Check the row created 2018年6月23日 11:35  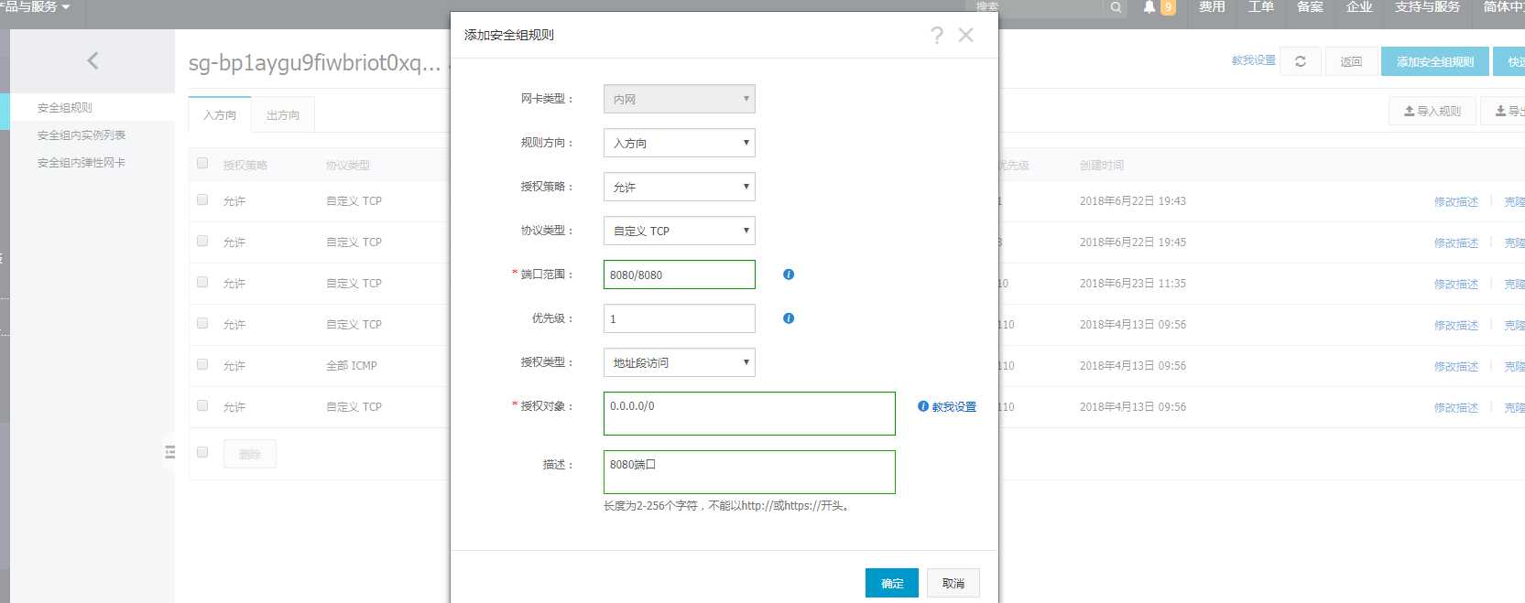(202, 282)
